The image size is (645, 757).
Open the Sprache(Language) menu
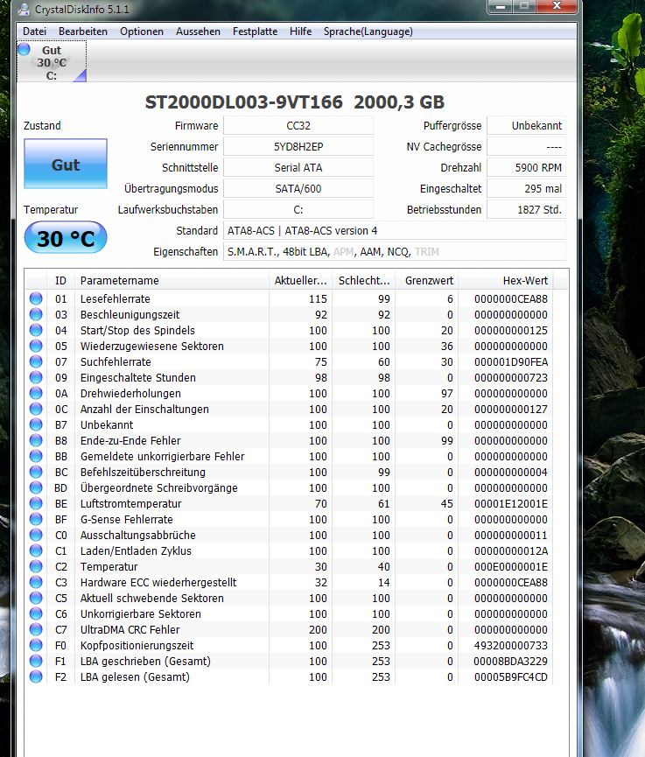[x=368, y=32]
